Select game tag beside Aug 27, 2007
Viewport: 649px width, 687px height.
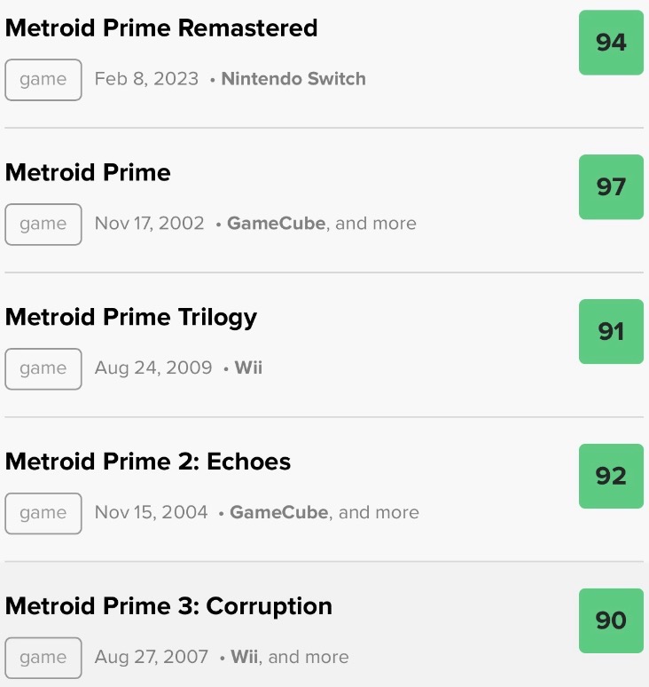tap(43, 658)
